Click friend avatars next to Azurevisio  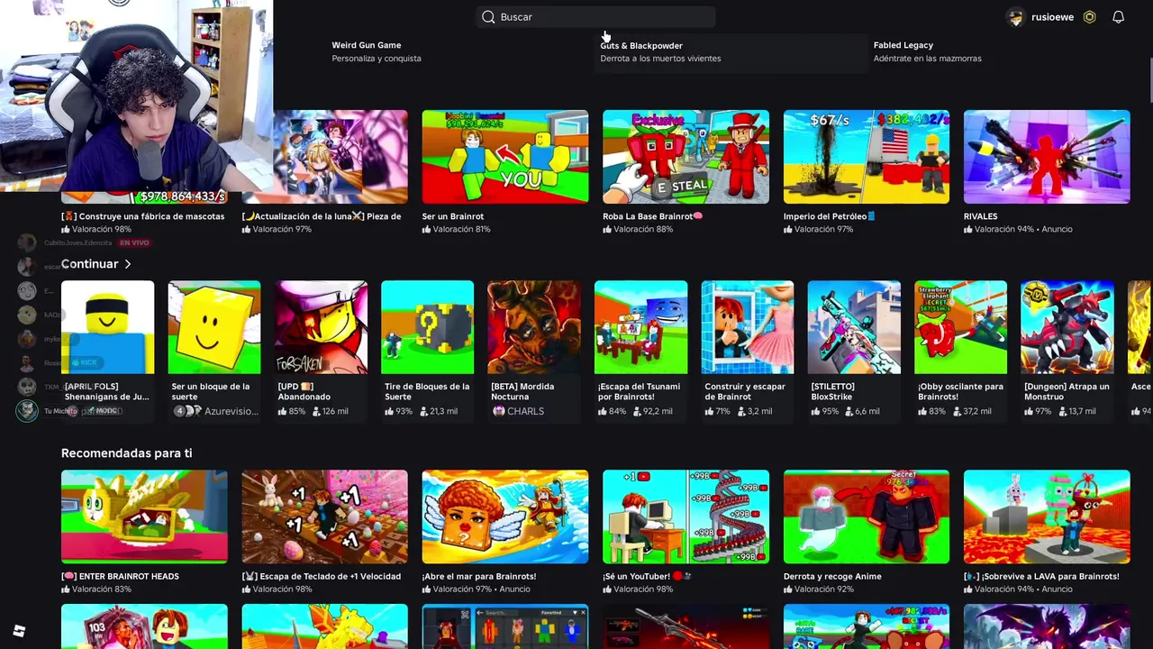point(187,411)
